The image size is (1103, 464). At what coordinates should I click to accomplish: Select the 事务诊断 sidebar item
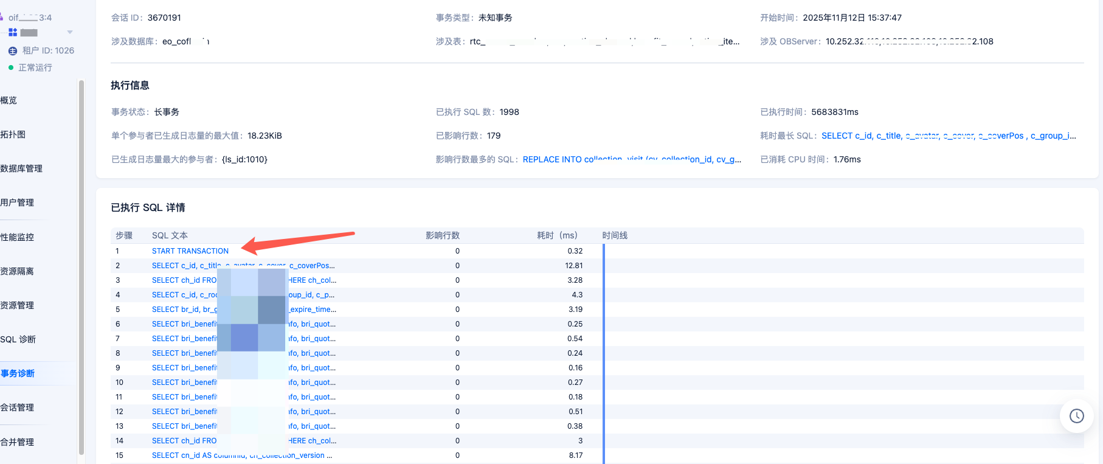coord(18,373)
